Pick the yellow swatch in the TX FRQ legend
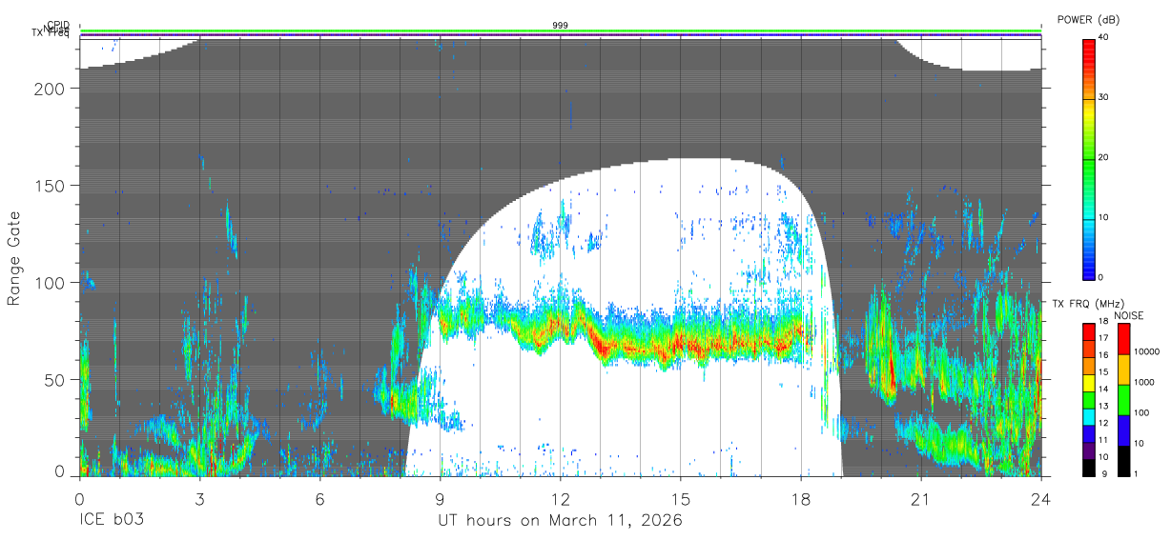 click(x=1089, y=383)
